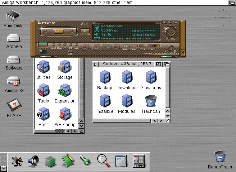236x172 pixels.
Task: Stop the module playback
Action: [x=115, y=48]
